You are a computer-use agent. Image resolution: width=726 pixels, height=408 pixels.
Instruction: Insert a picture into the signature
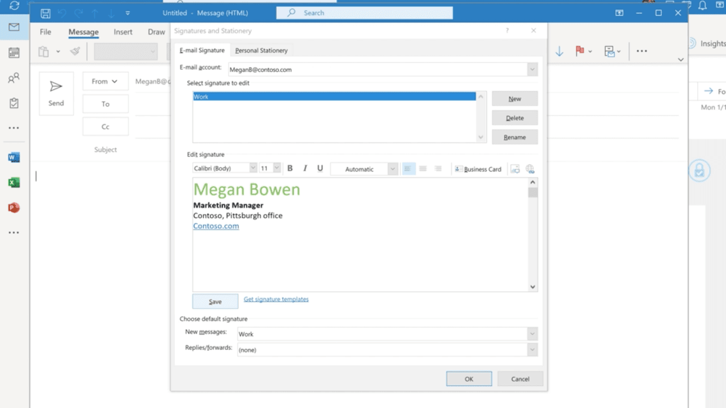[x=515, y=168]
